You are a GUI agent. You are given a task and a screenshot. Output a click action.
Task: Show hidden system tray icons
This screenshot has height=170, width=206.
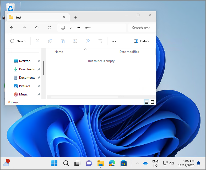click(137, 163)
